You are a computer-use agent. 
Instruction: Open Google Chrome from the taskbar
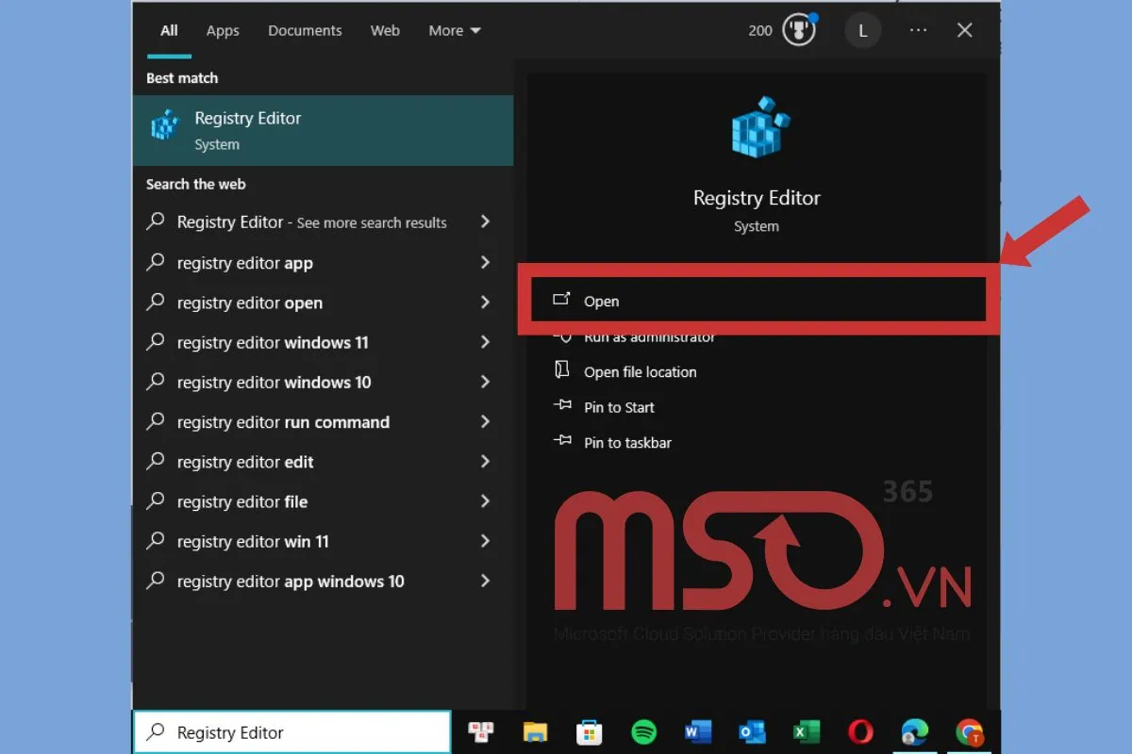pyautogui.click(x=968, y=732)
